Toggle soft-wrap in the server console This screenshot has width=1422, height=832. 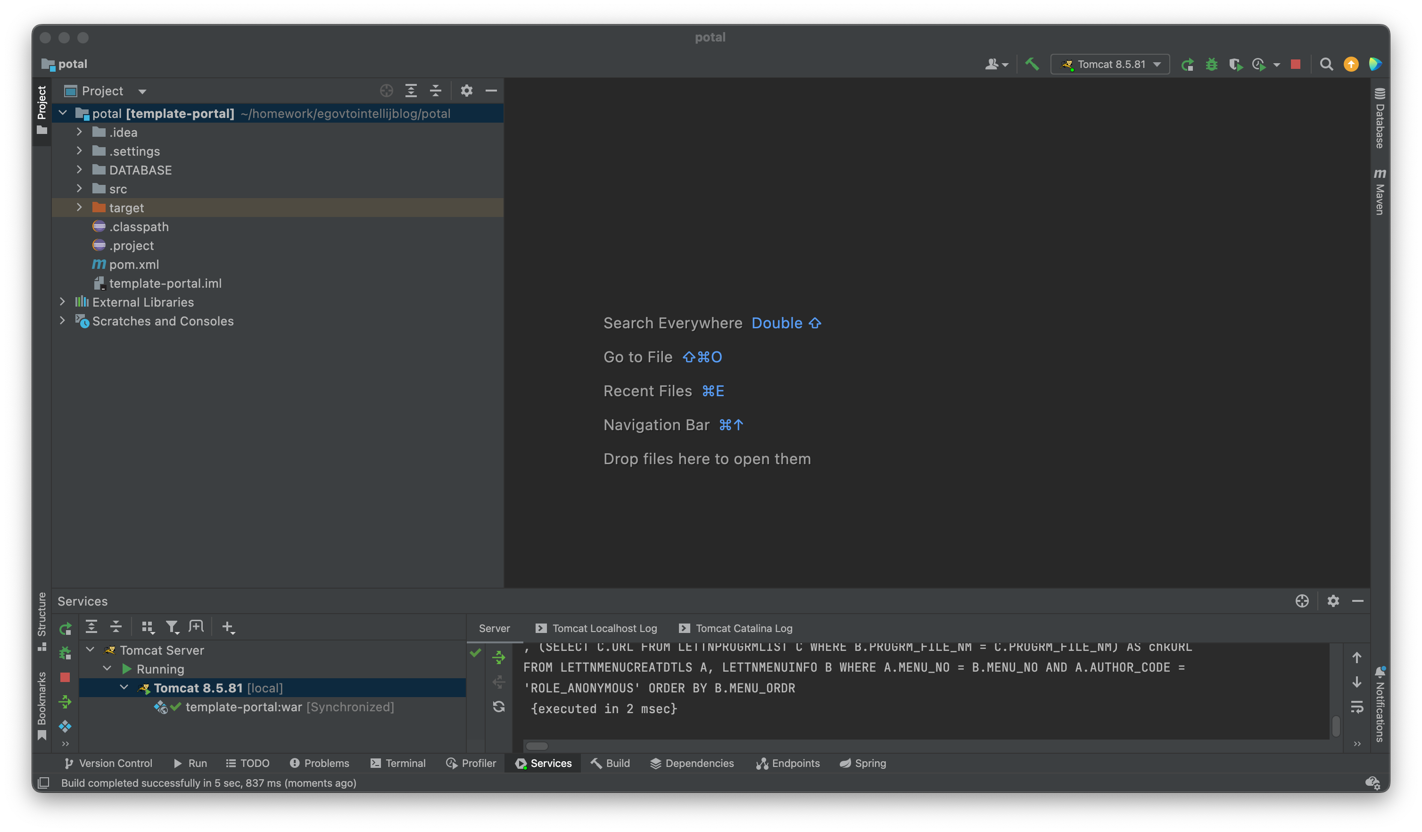tap(1356, 707)
